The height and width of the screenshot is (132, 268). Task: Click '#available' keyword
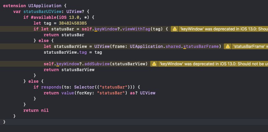point(43,17)
